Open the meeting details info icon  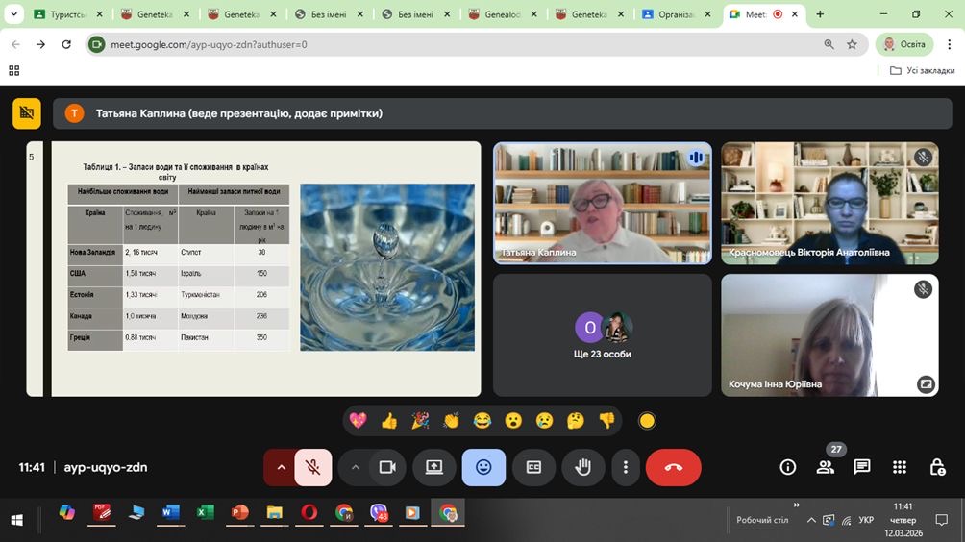[788, 467]
